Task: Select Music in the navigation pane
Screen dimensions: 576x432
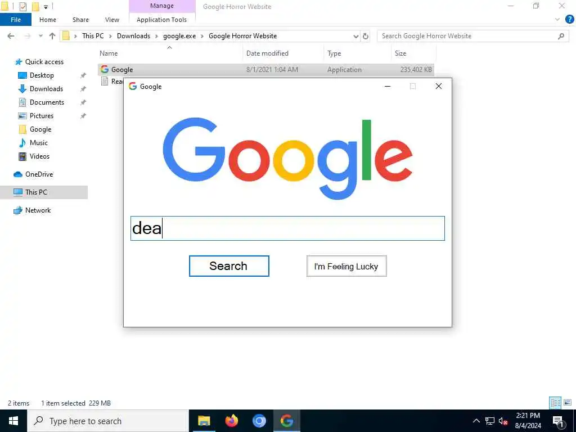Action: pos(39,143)
